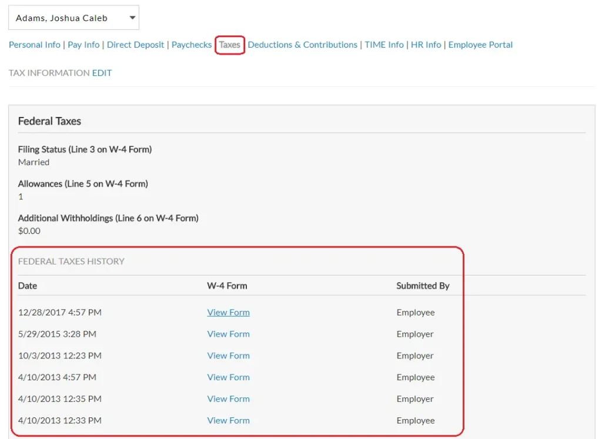View the W-4 form from 4/10/2013 12:33 PM
The image size is (602, 439).
229,421
